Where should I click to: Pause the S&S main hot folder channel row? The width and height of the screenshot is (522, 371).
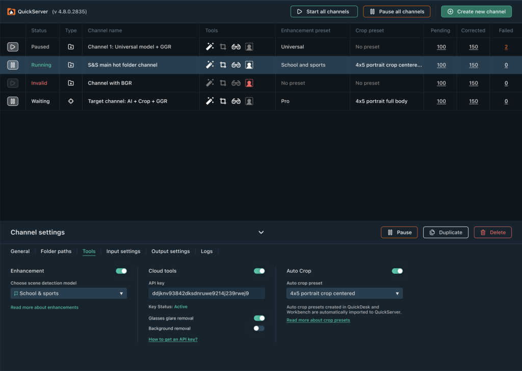13,65
